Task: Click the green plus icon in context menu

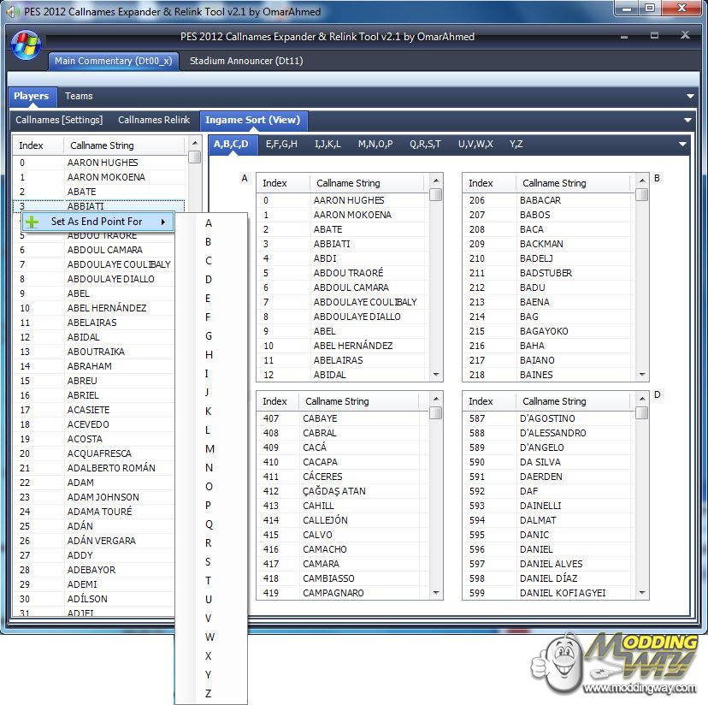Action: 32,222
